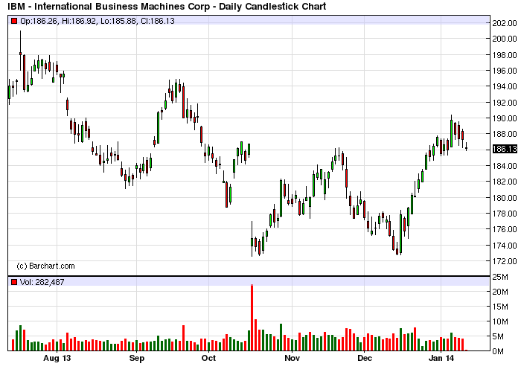Click the 'Vol: 282,487' volume readout
521x381 pixels.
[42, 282]
